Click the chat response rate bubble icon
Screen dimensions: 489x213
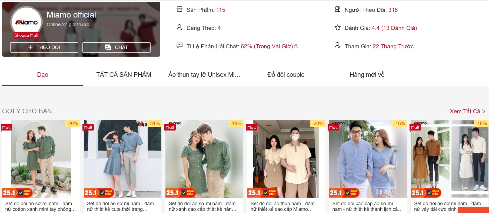coord(179,46)
